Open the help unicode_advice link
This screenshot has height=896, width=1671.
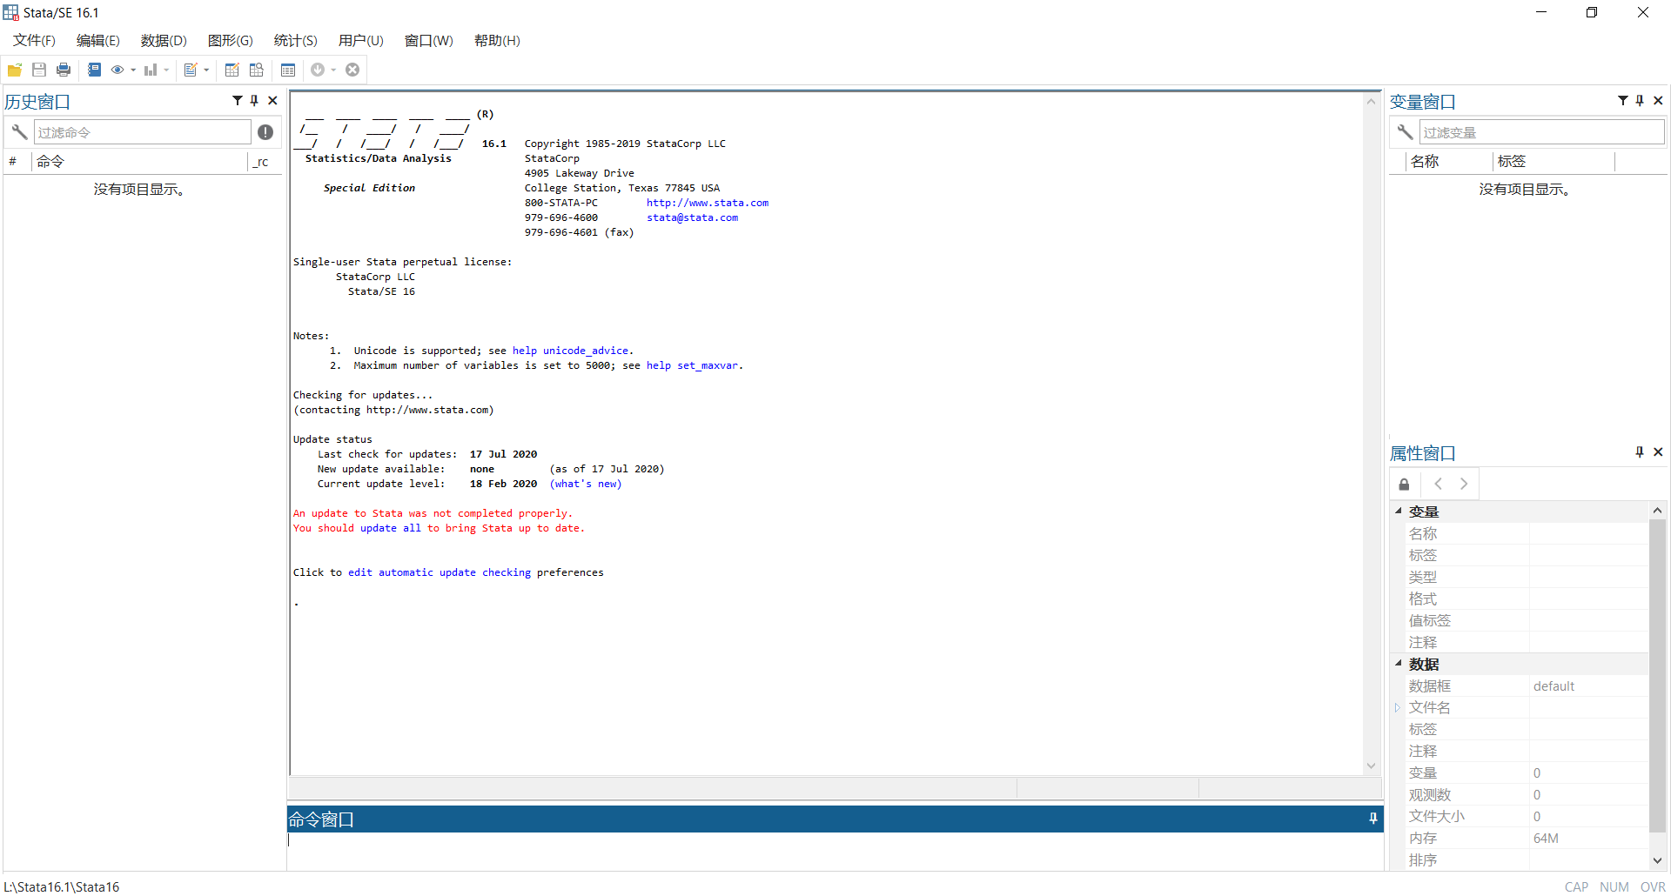[571, 351]
